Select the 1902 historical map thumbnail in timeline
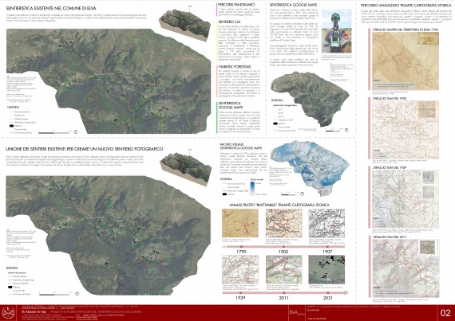This screenshot has width=455, height=321. [x=284, y=223]
